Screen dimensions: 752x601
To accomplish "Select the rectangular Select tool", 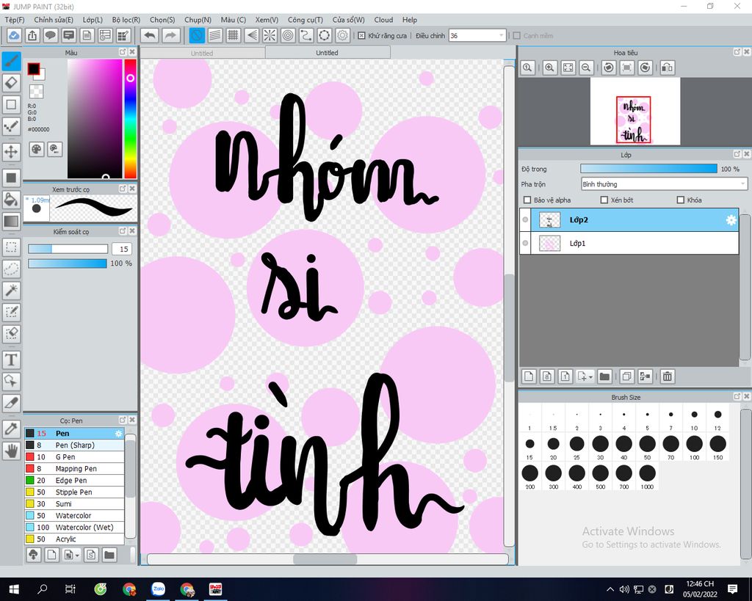I will coord(12,247).
